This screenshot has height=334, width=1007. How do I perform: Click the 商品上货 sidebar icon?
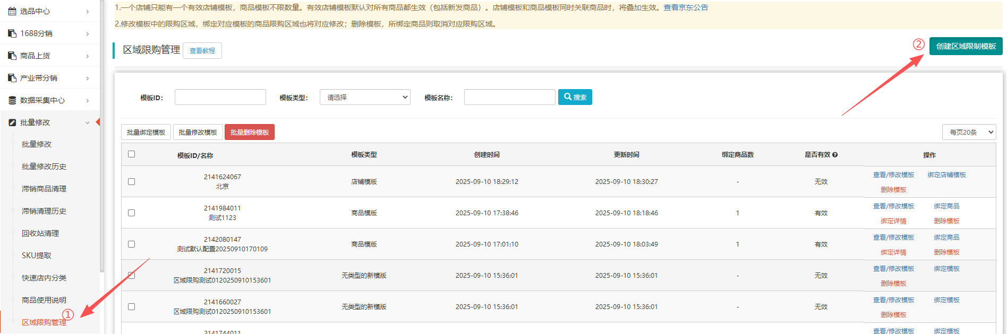click(12, 56)
